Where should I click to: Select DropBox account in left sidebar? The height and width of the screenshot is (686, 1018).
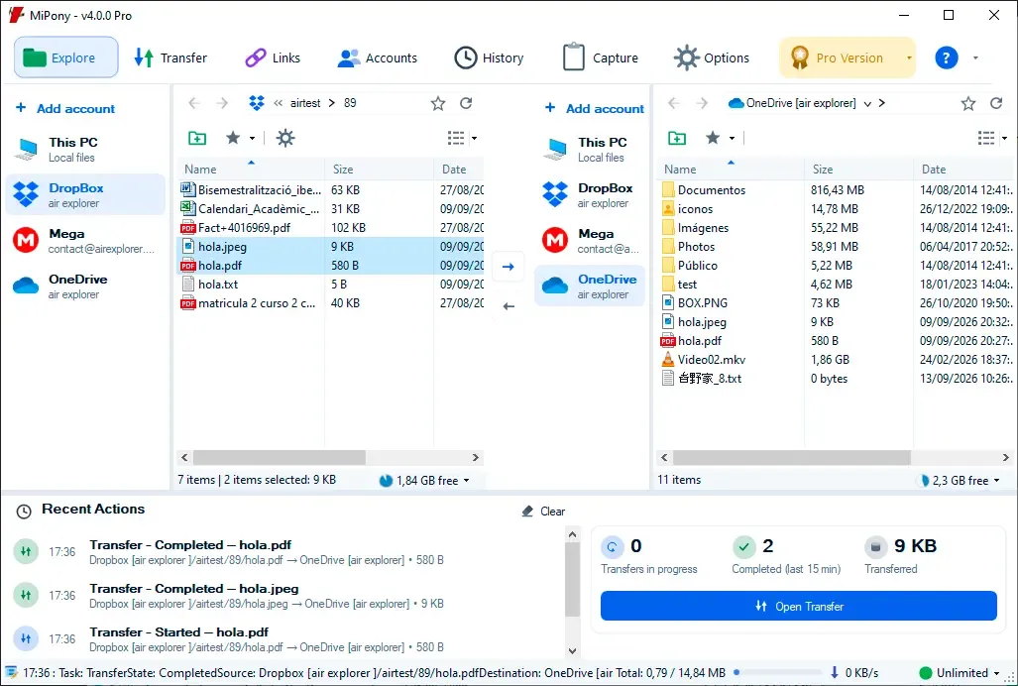click(x=85, y=194)
